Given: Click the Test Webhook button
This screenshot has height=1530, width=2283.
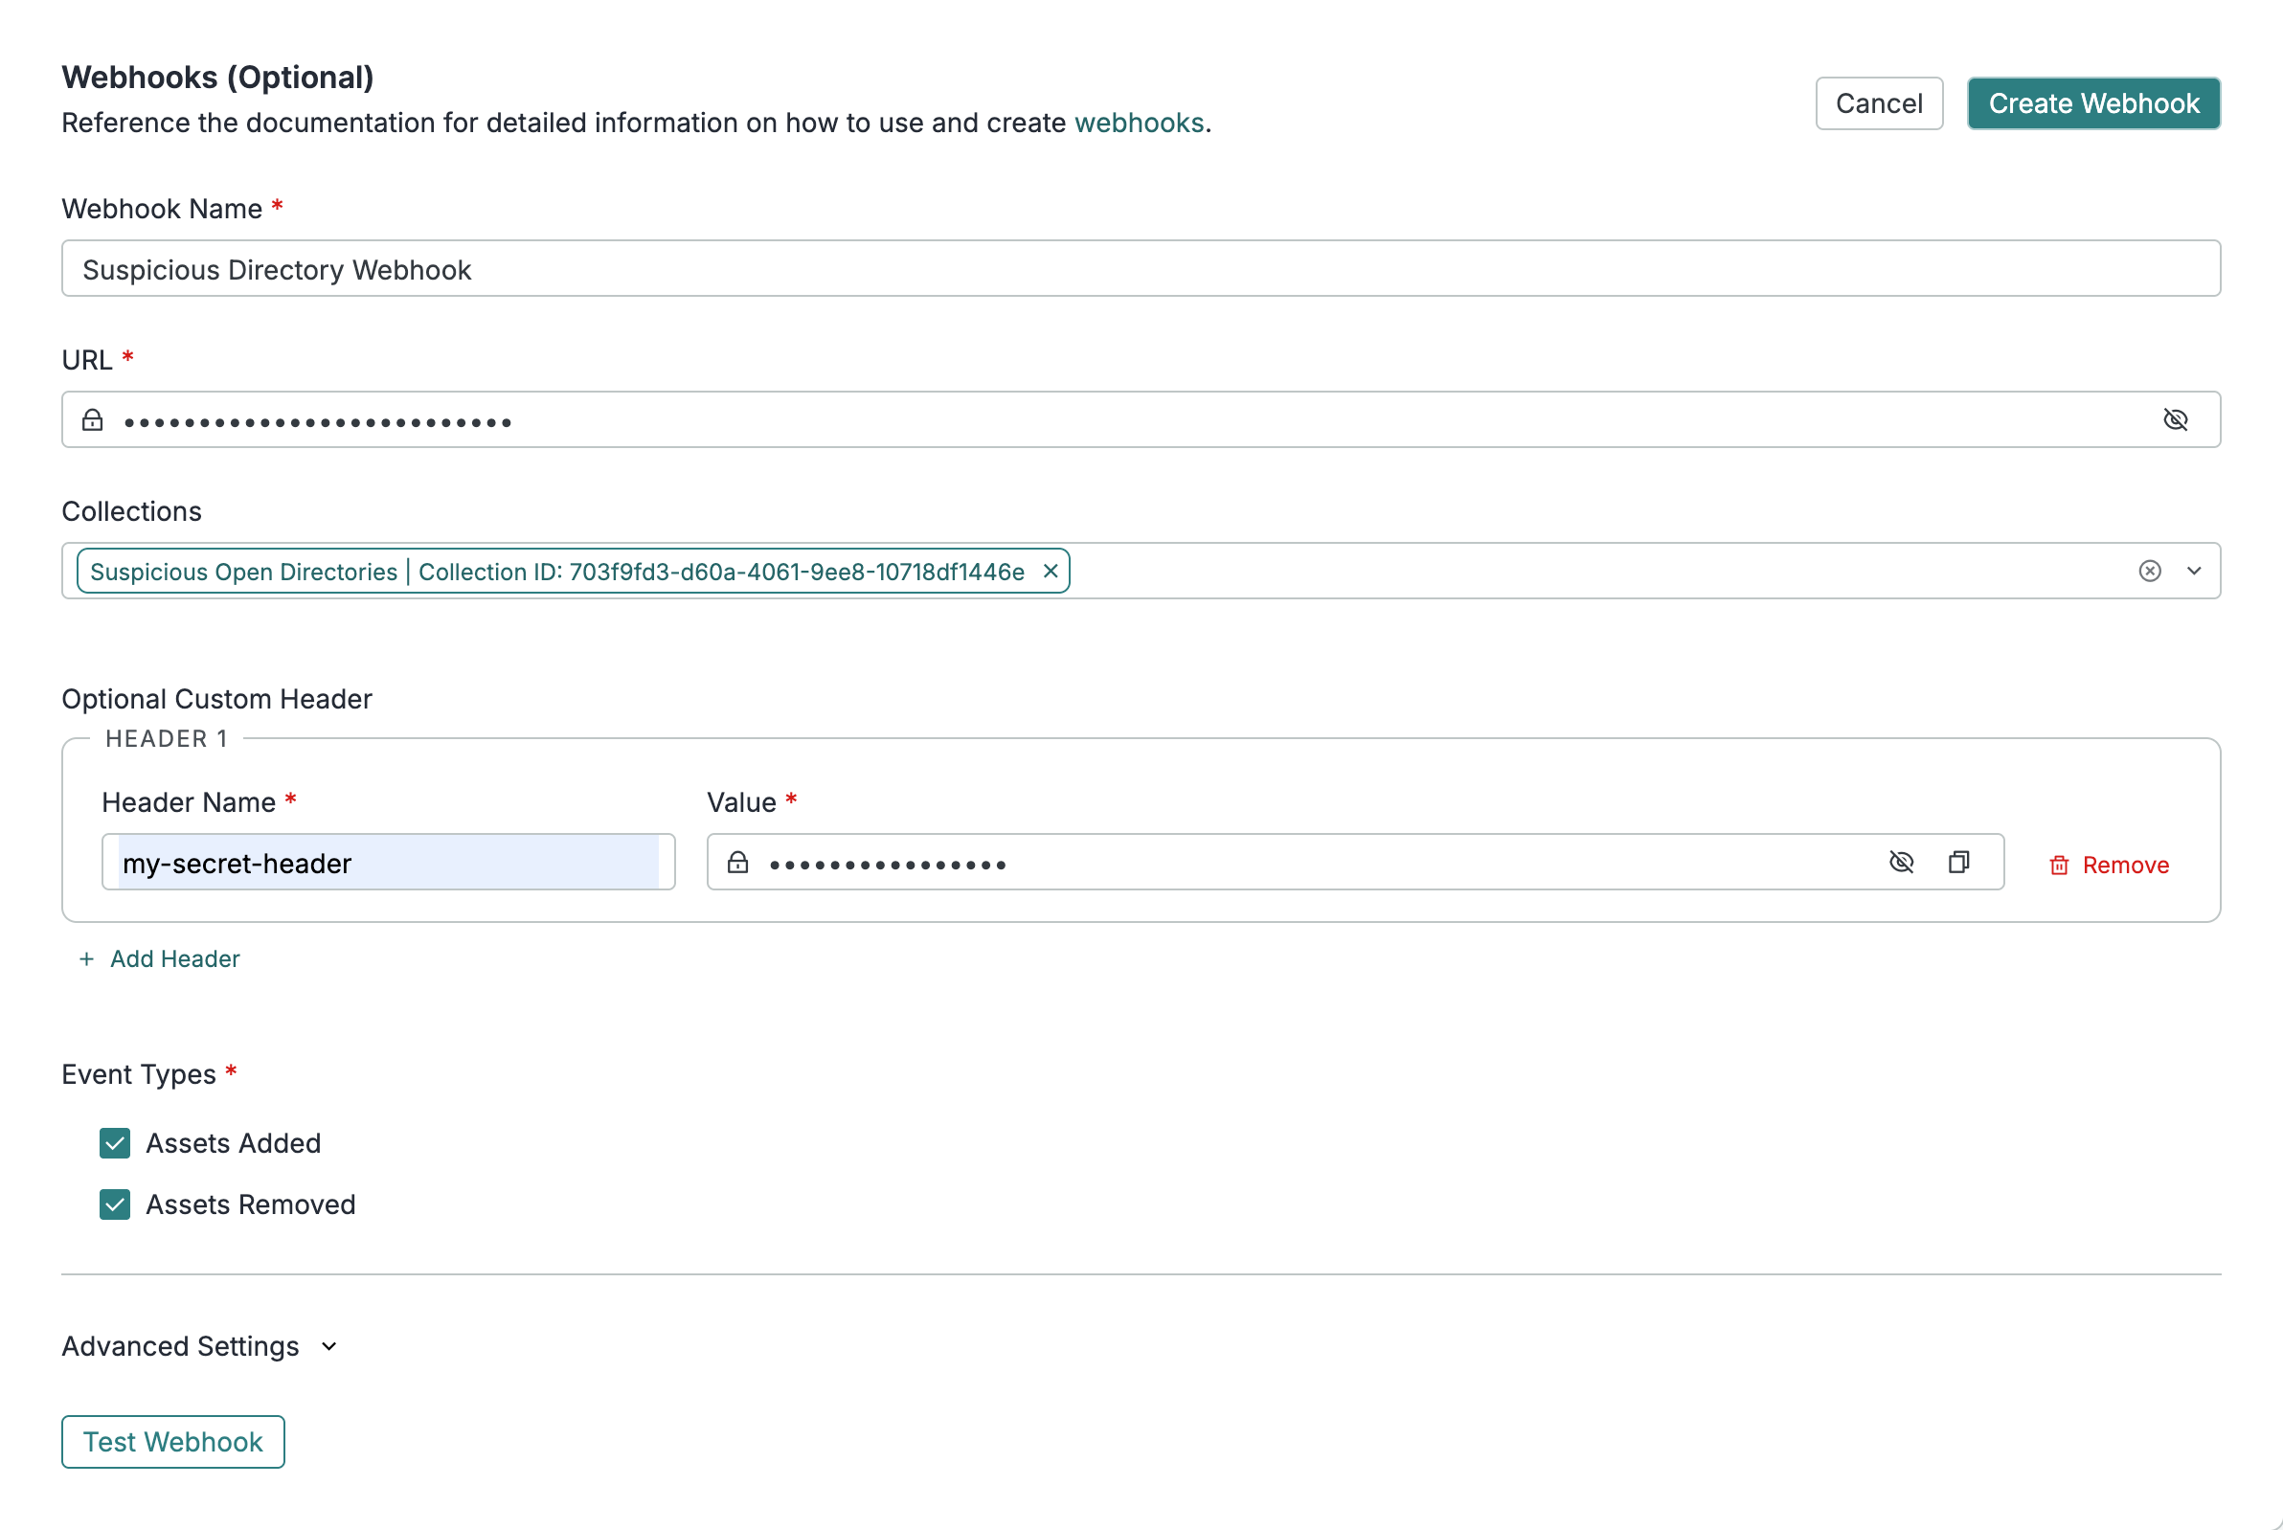Looking at the screenshot, I should pos(171,1441).
